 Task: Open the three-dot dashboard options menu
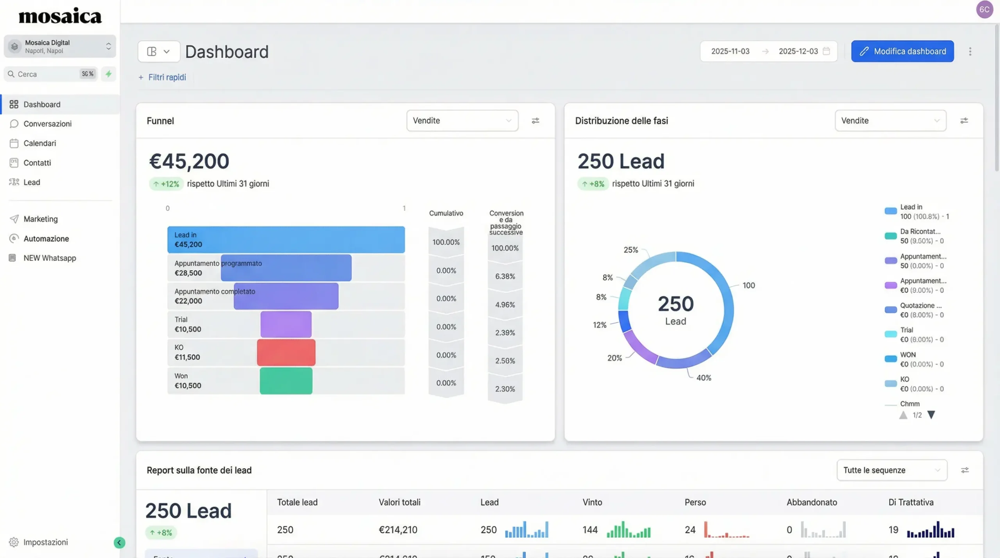tap(970, 52)
